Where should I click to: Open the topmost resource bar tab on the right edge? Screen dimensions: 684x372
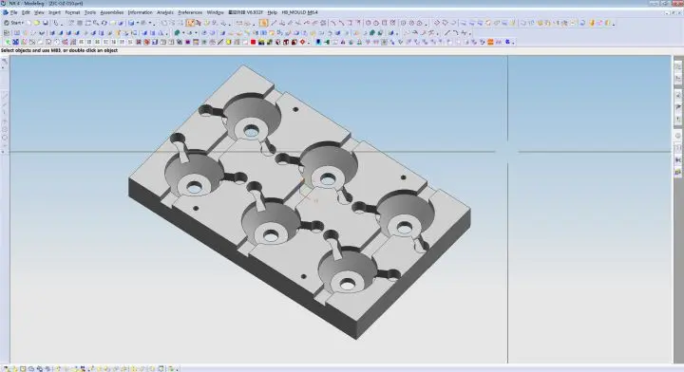[x=678, y=66]
